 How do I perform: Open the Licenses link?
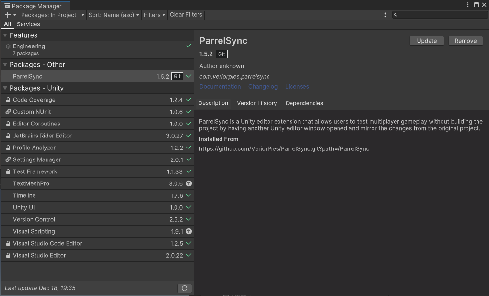pos(297,87)
